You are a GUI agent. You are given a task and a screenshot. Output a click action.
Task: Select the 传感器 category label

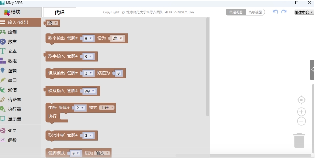(15, 99)
